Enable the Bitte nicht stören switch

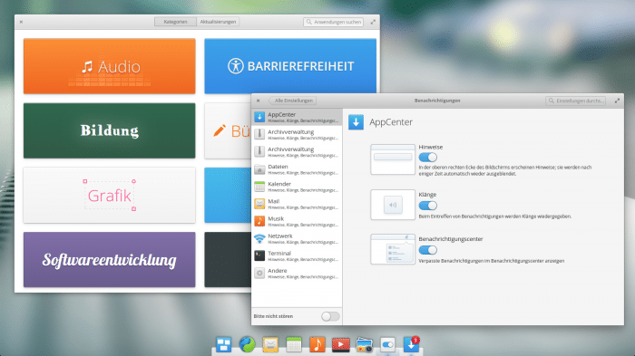coord(330,316)
